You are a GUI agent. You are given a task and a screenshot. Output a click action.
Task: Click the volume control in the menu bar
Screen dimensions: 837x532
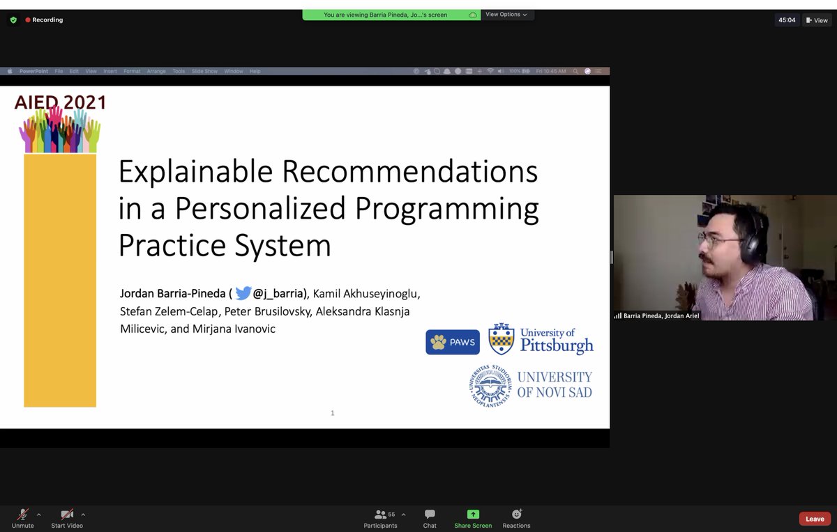[x=500, y=70]
